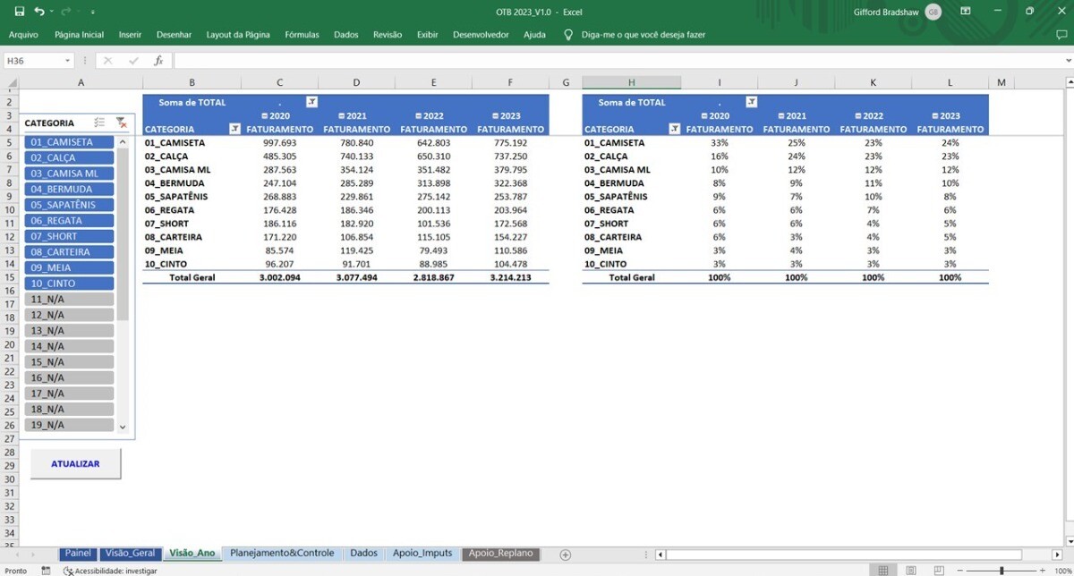Switch to the Planejamento&Controle sheet tab
Image resolution: width=1074 pixels, height=576 pixels.
click(281, 554)
